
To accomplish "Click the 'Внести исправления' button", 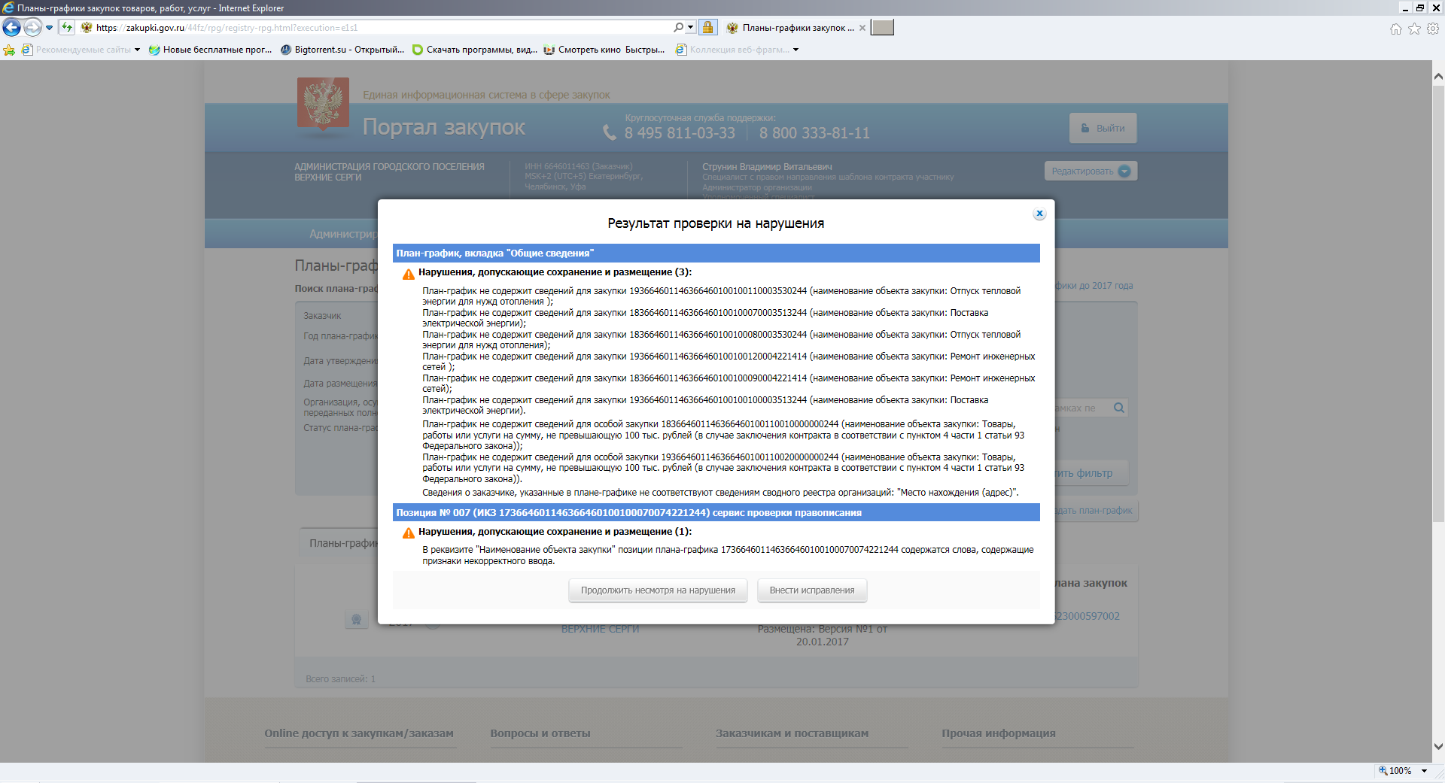I will click(811, 590).
